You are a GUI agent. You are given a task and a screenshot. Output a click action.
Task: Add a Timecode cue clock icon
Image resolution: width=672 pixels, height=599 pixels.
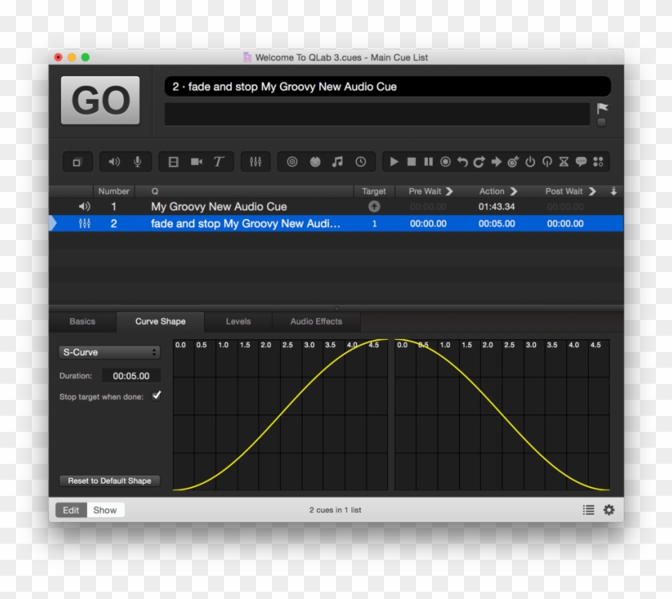[361, 162]
